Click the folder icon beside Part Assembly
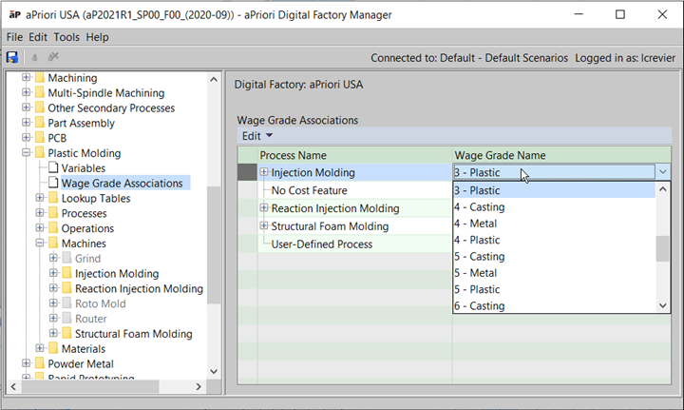The width and height of the screenshot is (684, 410). point(40,123)
